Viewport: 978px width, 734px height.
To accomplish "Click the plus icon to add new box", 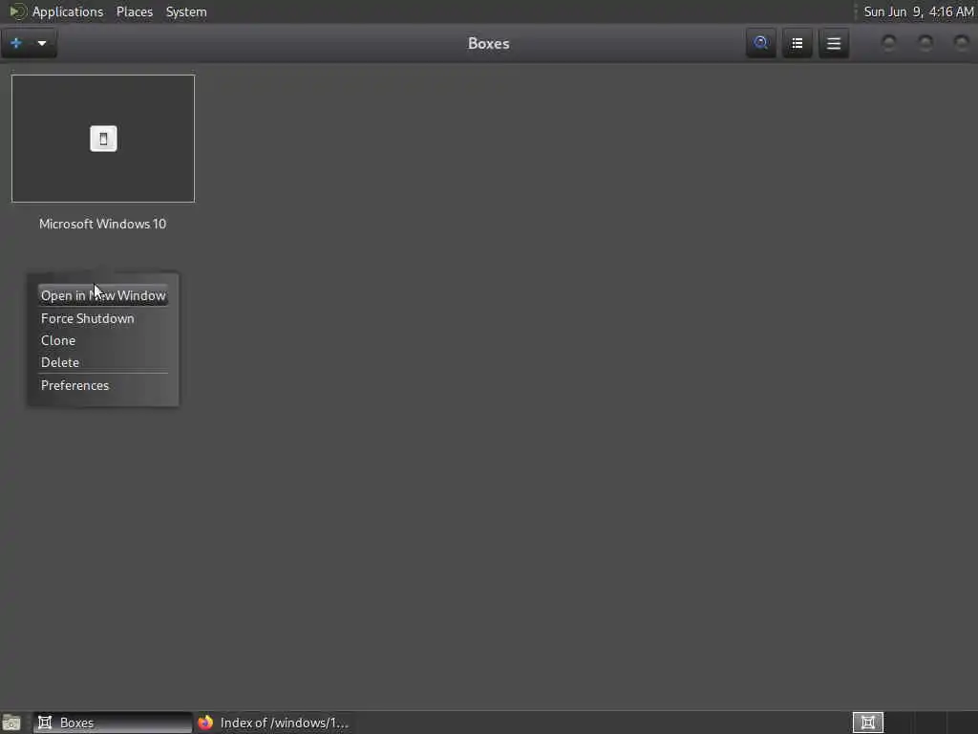I will [x=16, y=43].
